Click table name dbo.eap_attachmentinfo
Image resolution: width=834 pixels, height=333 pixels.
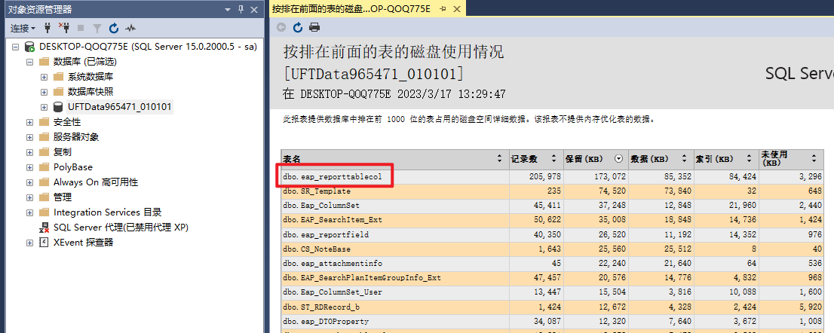click(333, 264)
